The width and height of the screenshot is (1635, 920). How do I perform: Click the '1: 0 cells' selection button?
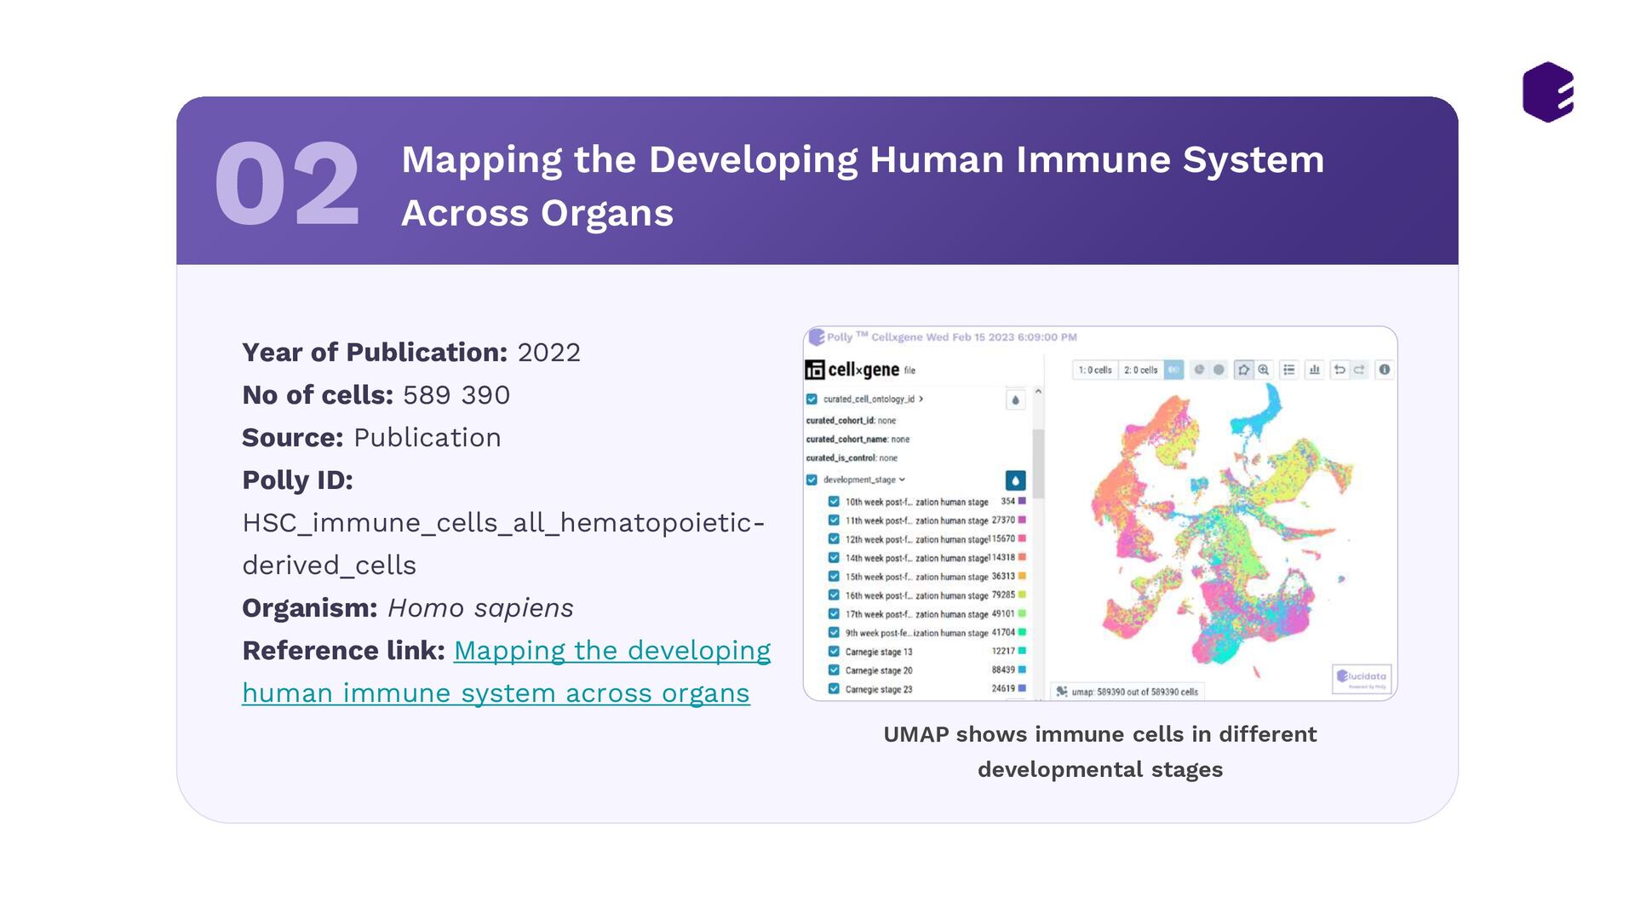pyautogui.click(x=1095, y=370)
